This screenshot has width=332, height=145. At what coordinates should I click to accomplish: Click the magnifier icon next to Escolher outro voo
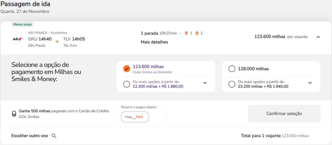54,136
